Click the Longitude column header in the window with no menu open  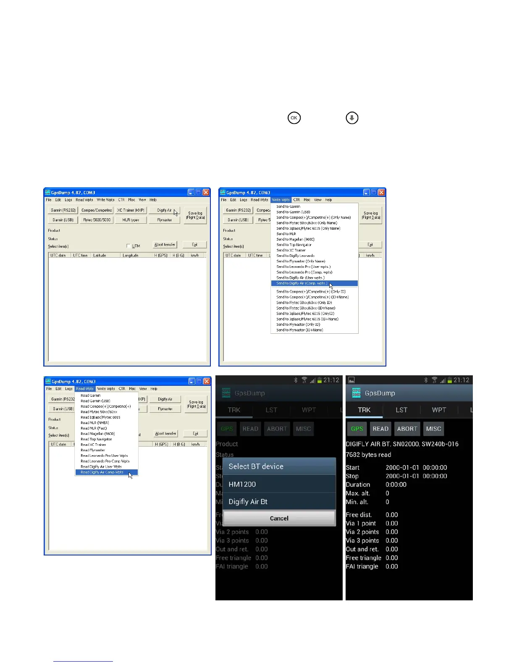pyautogui.click(x=136, y=255)
